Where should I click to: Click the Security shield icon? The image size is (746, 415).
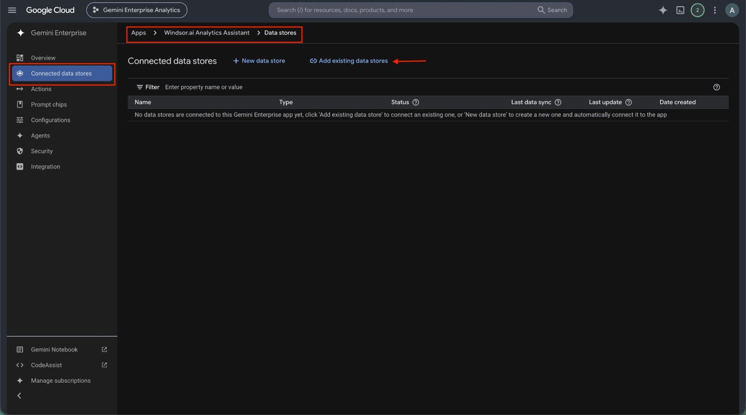pyautogui.click(x=20, y=151)
